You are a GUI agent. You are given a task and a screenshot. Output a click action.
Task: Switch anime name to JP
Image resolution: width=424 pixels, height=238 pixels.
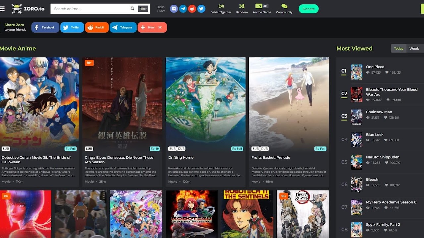pos(265,6)
